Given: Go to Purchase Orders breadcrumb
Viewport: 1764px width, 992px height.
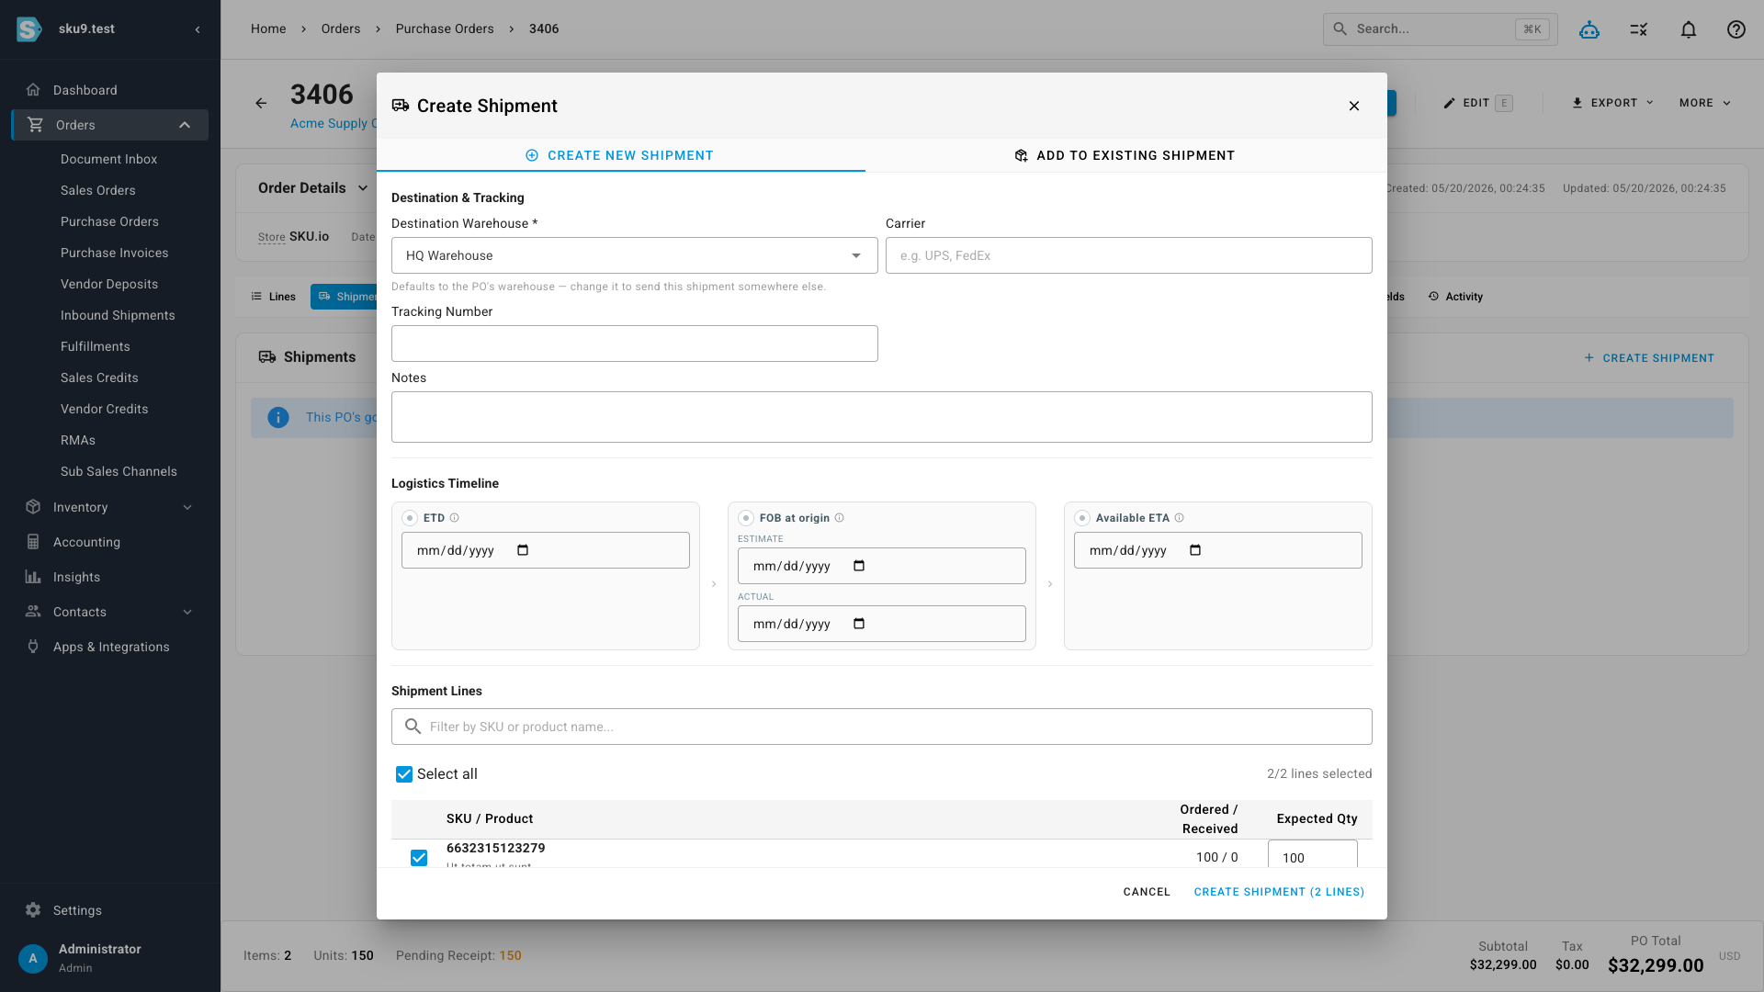Looking at the screenshot, I should [445, 29].
